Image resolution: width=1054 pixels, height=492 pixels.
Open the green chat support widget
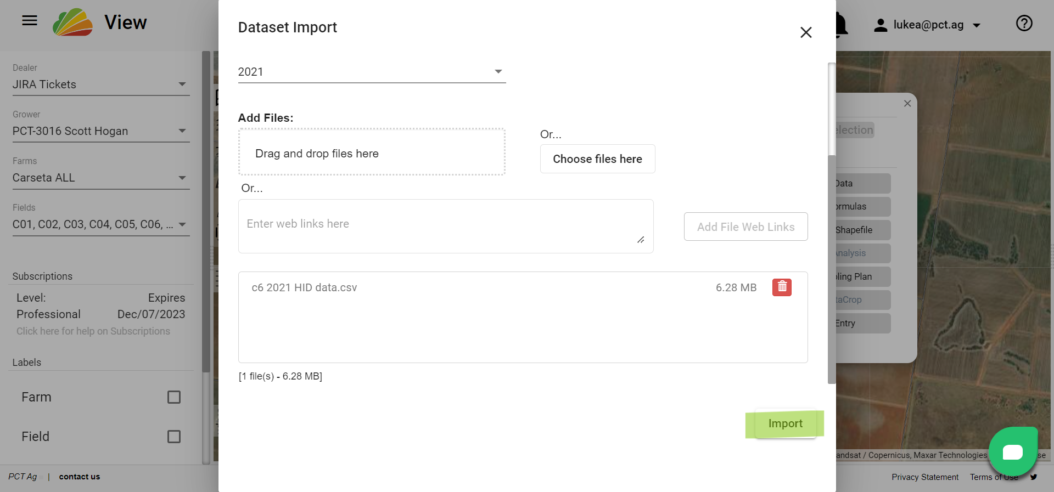1012,451
